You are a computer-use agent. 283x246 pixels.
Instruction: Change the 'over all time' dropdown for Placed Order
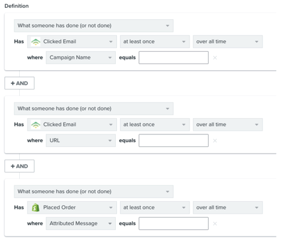tap(228, 208)
